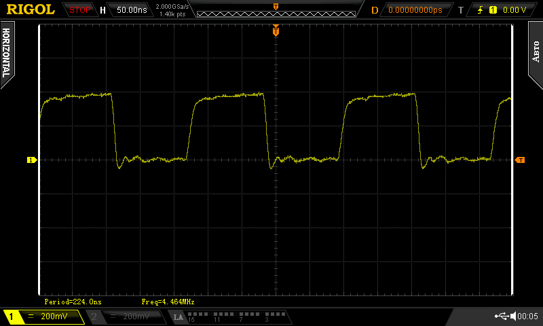Select the 50.00ns horizontal timebase field

(x=130, y=10)
